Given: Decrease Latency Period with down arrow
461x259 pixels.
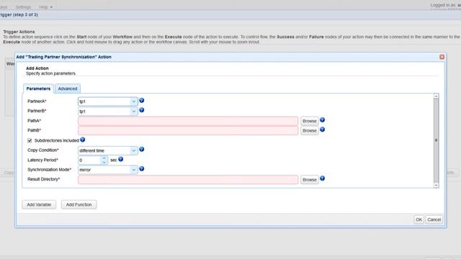Looking at the screenshot, I should pyautogui.click(x=104, y=162).
